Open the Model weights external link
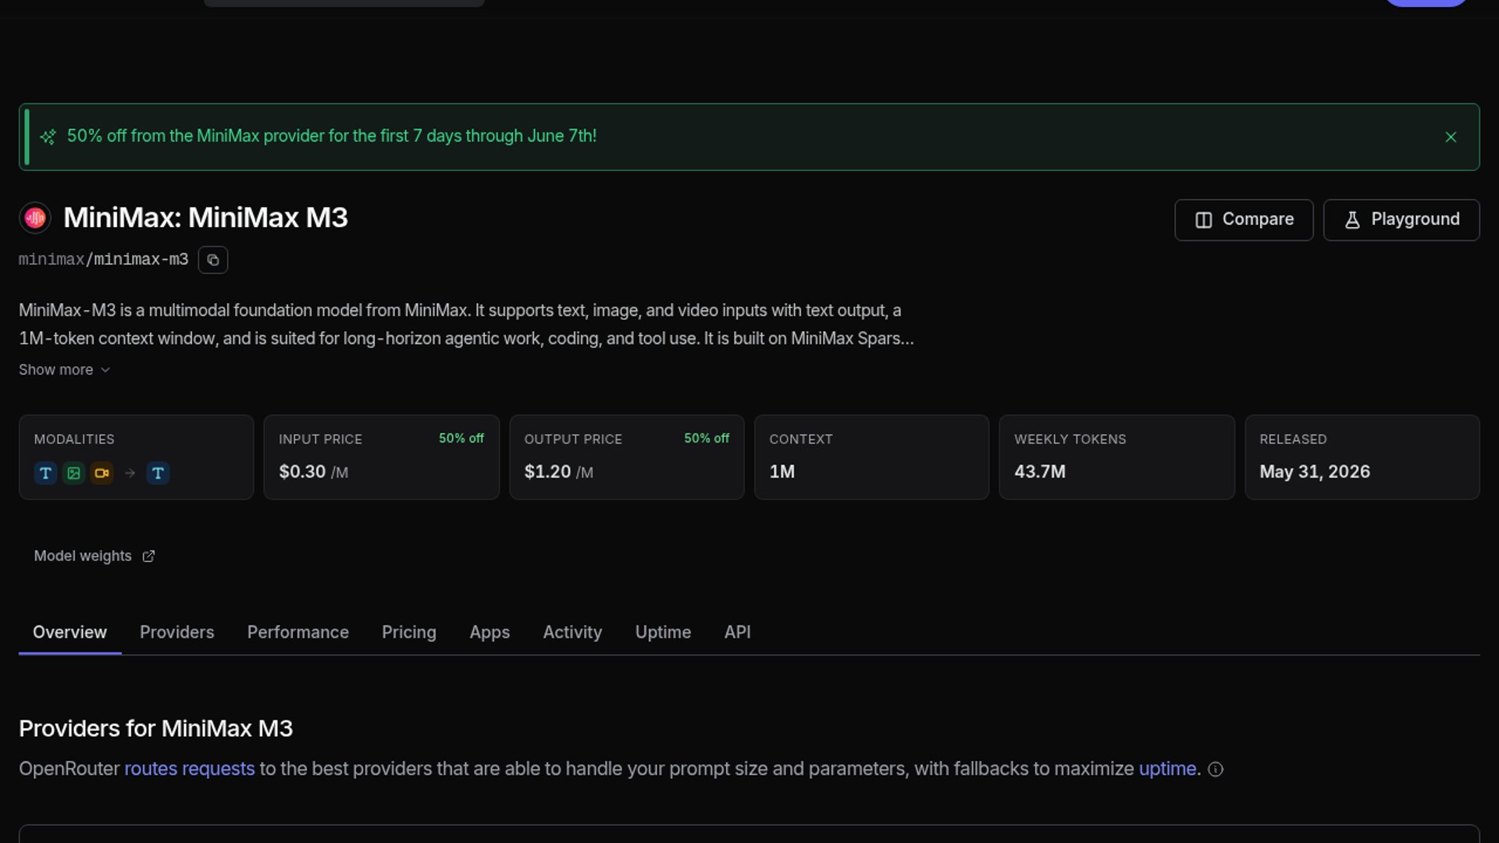This screenshot has width=1499, height=843. point(94,556)
